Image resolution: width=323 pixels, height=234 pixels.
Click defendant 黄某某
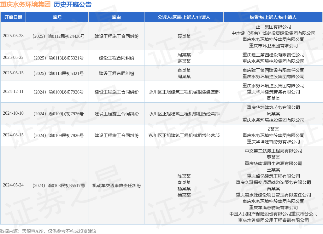[x=273, y=189]
